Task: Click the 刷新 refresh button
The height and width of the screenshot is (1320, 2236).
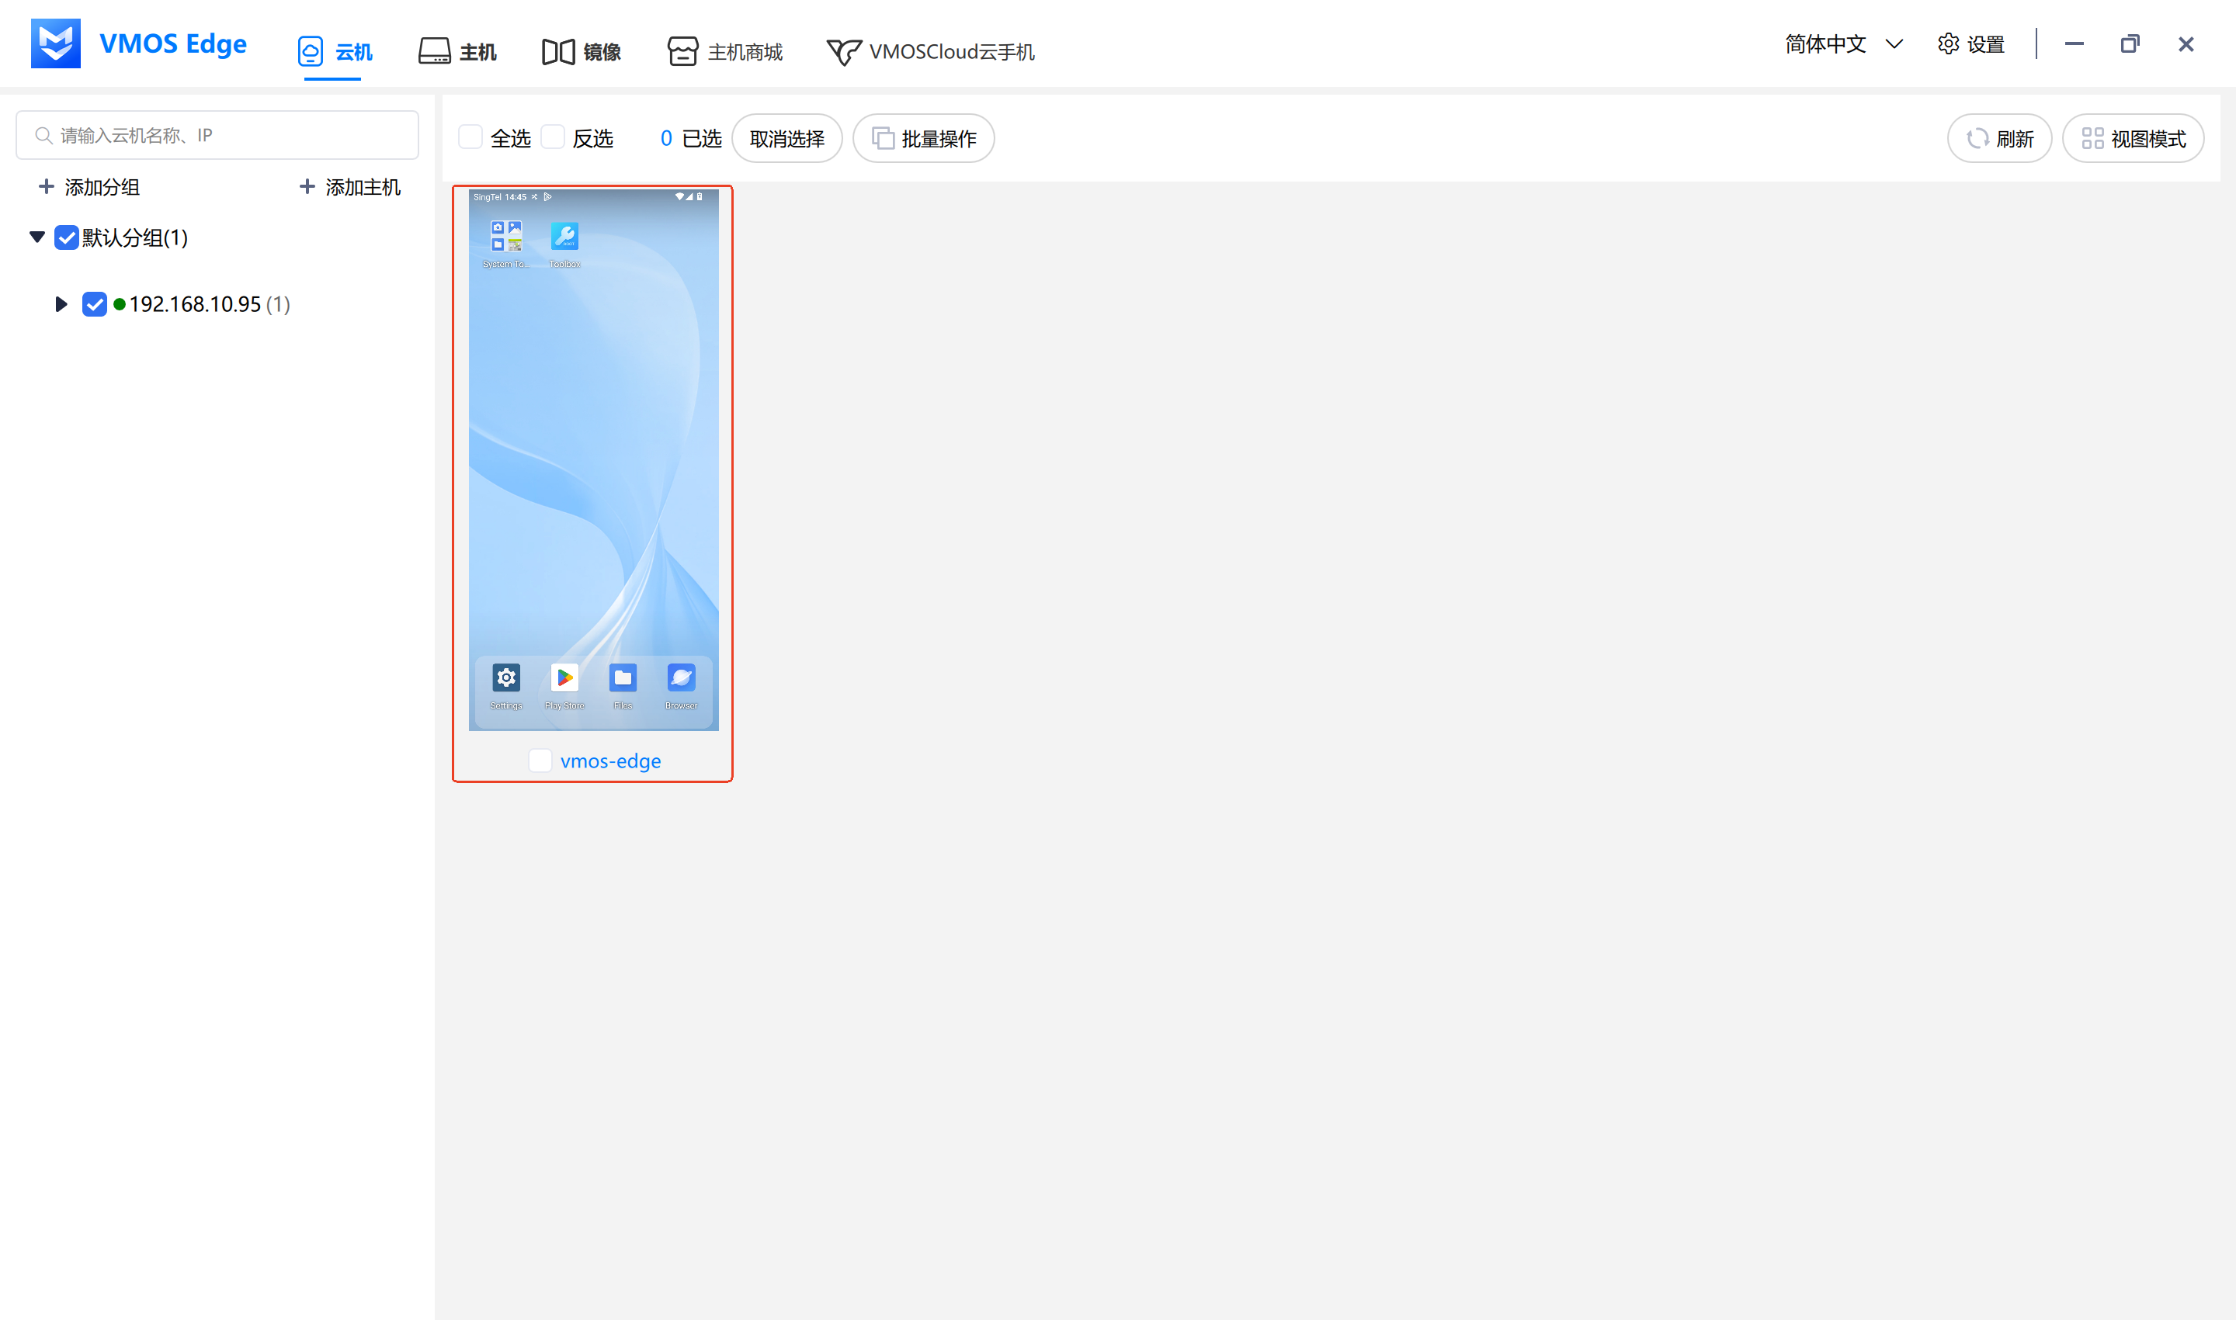Action: pos(1999,139)
